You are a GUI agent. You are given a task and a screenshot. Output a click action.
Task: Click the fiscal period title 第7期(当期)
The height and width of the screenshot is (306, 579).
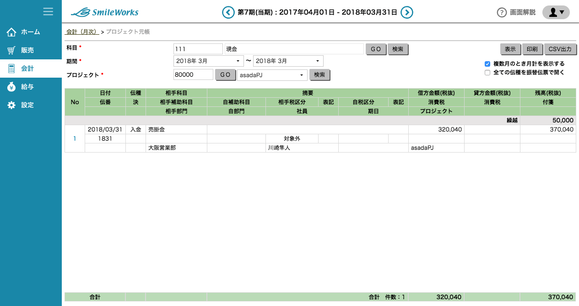[x=256, y=12]
